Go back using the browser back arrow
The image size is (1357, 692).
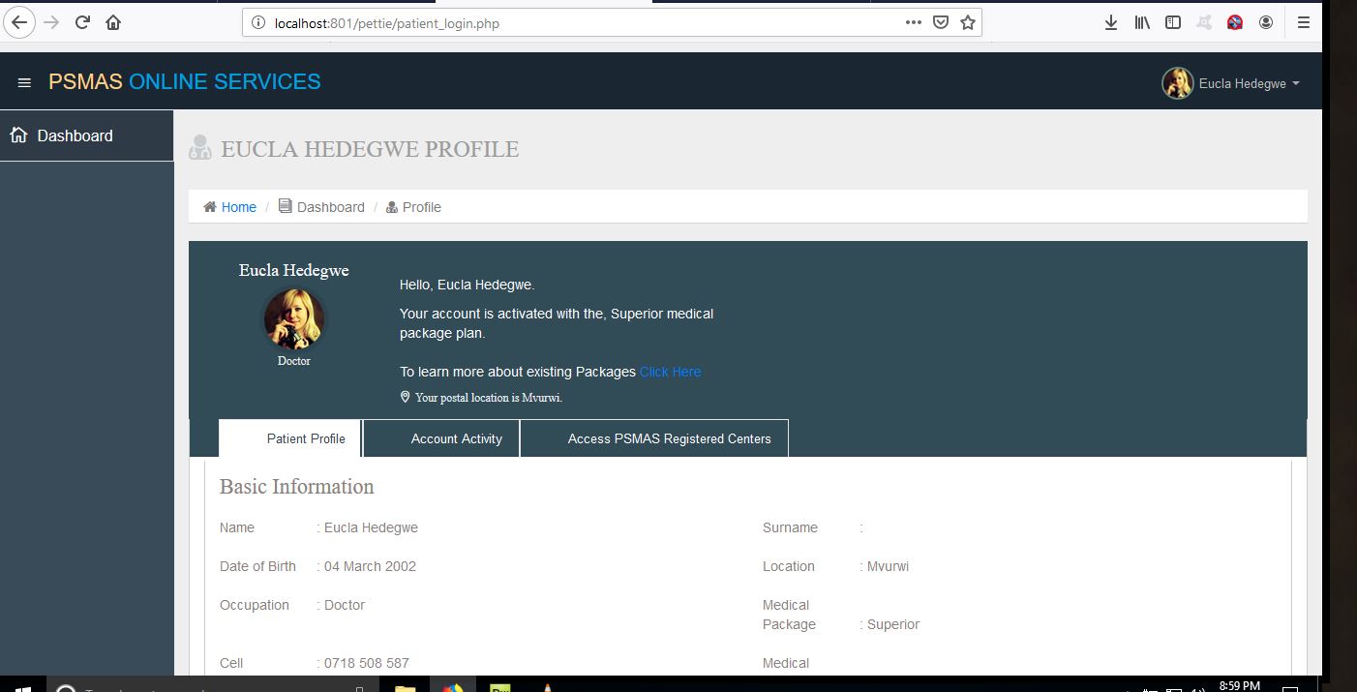point(18,22)
